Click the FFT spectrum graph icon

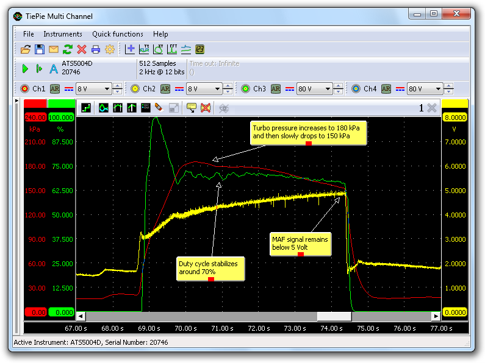[x=171, y=49]
